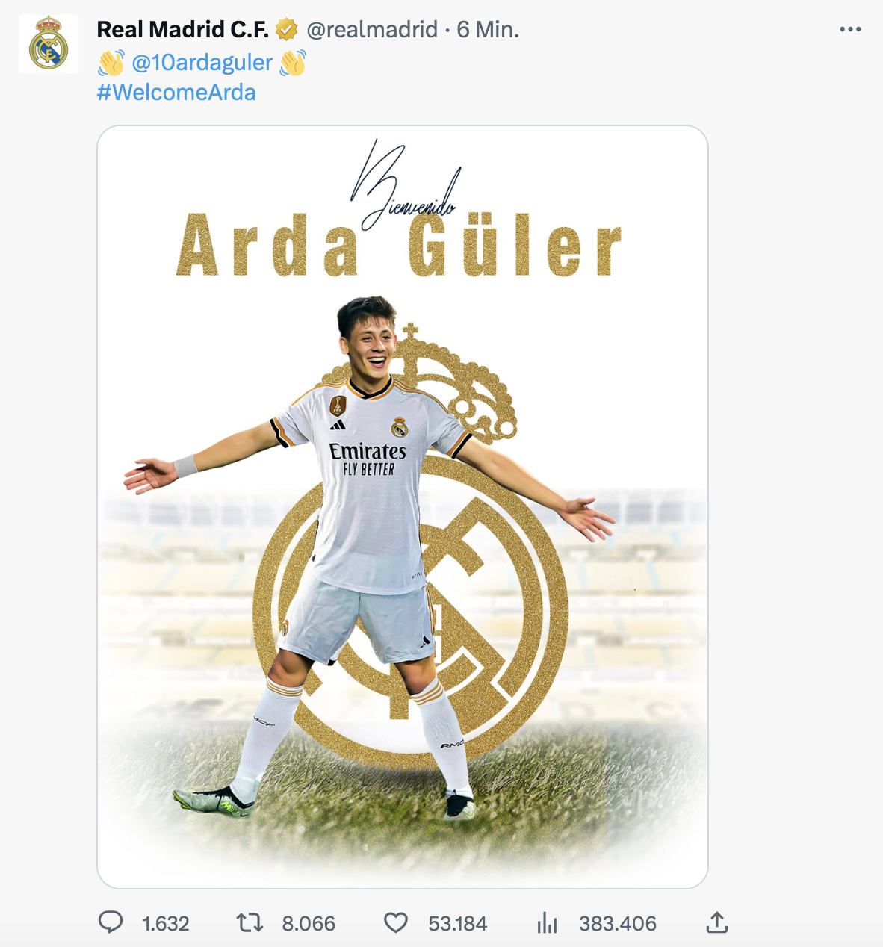Open the Real Madrid crest profile avatar
This screenshot has width=883, height=947.
(49, 44)
